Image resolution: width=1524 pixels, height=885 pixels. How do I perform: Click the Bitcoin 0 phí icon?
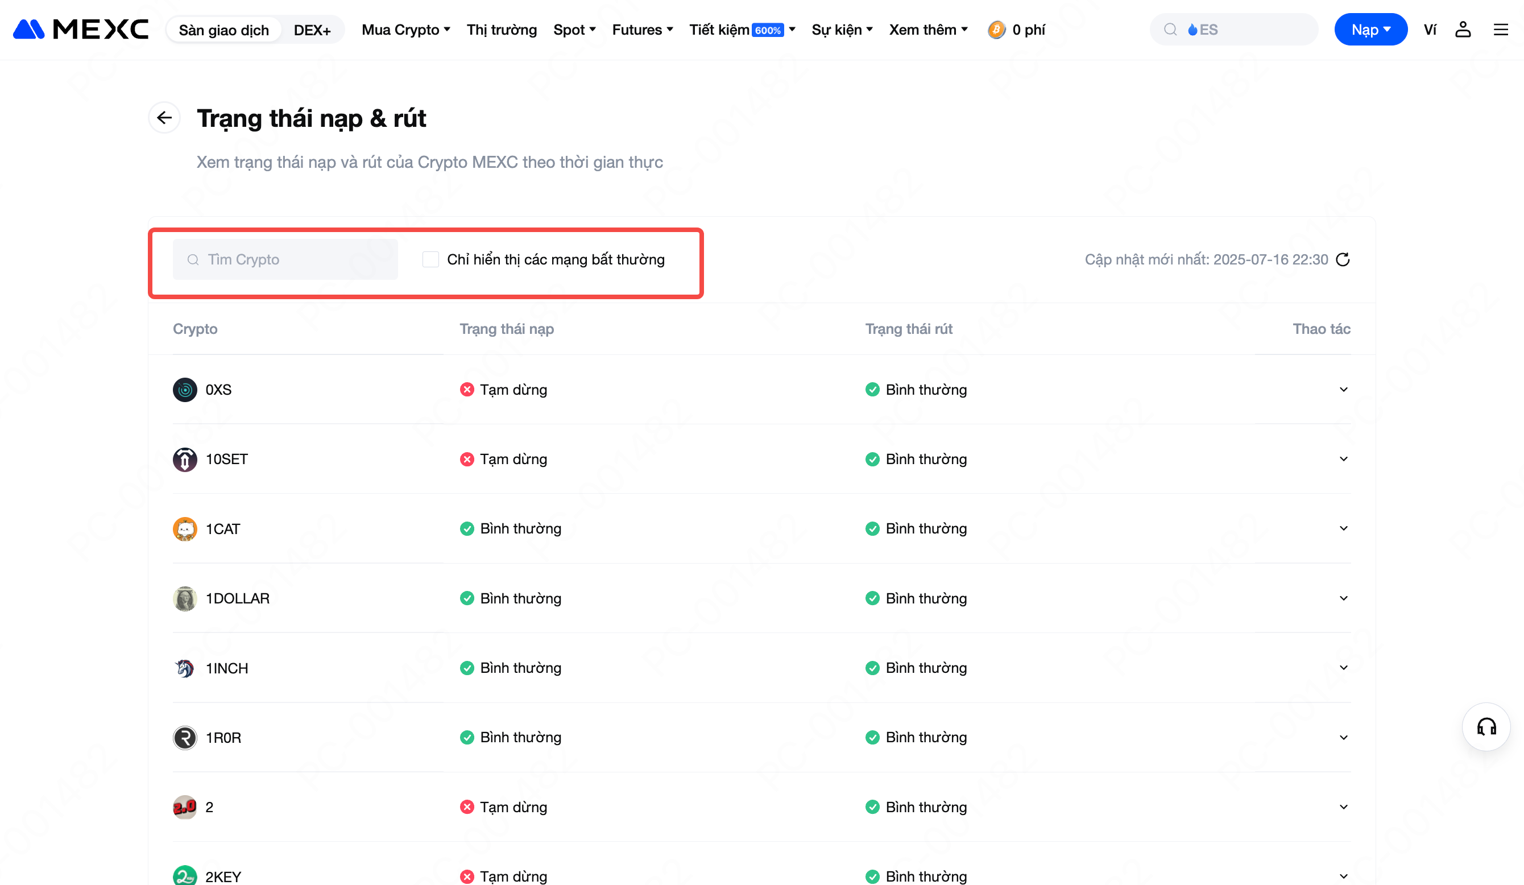tap(996, 29)
